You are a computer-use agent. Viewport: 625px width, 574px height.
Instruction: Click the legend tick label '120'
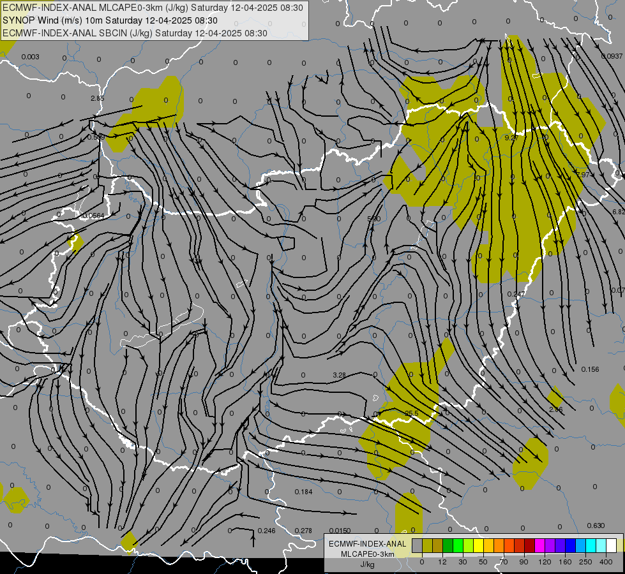(545, 562)
